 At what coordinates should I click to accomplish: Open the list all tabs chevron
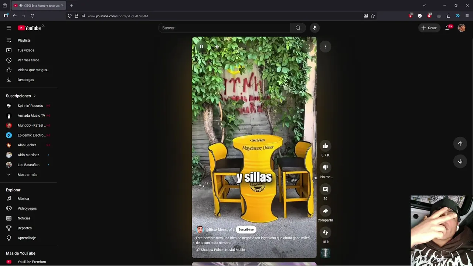[424, 6]
